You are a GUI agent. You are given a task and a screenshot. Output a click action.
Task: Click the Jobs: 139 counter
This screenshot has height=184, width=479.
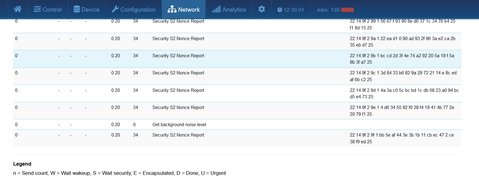point(328,10)
